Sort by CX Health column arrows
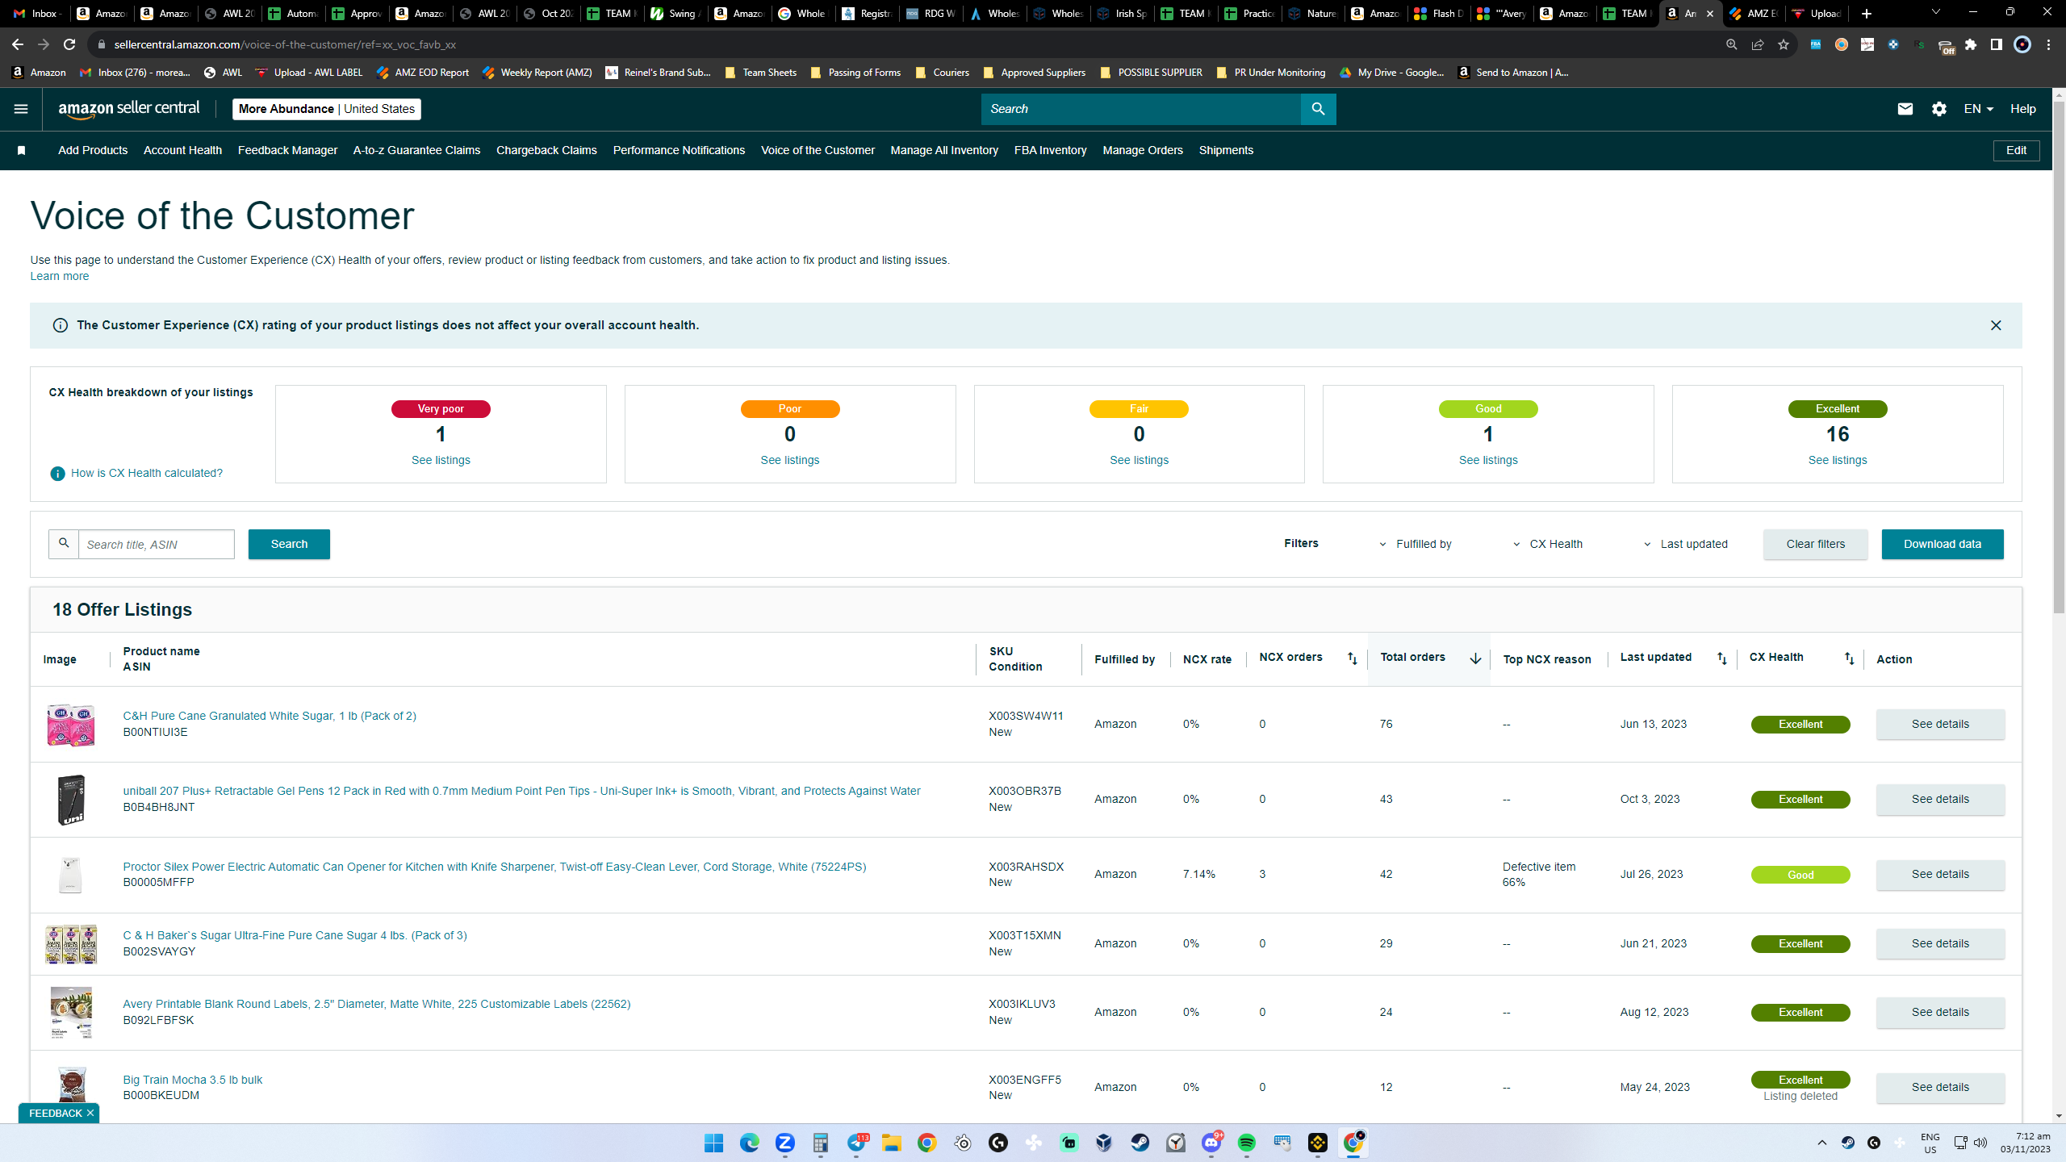This screenshot has width=2066, height=1162. pyautogui.click(x=1849, y=658)
